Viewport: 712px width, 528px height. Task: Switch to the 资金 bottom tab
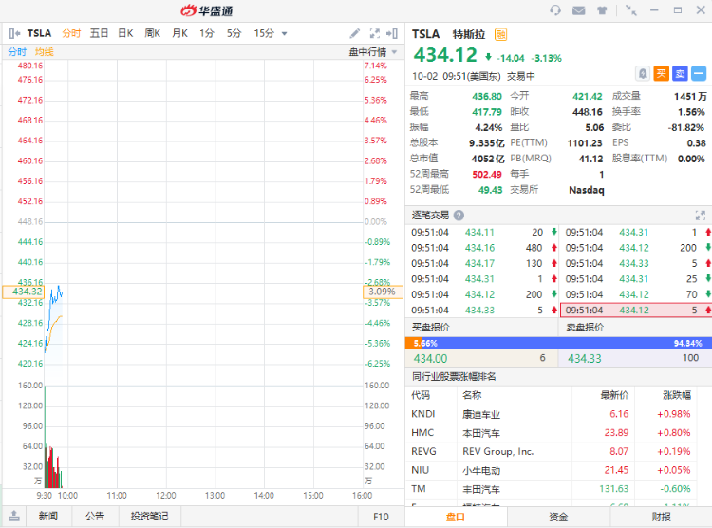(558, 517)
